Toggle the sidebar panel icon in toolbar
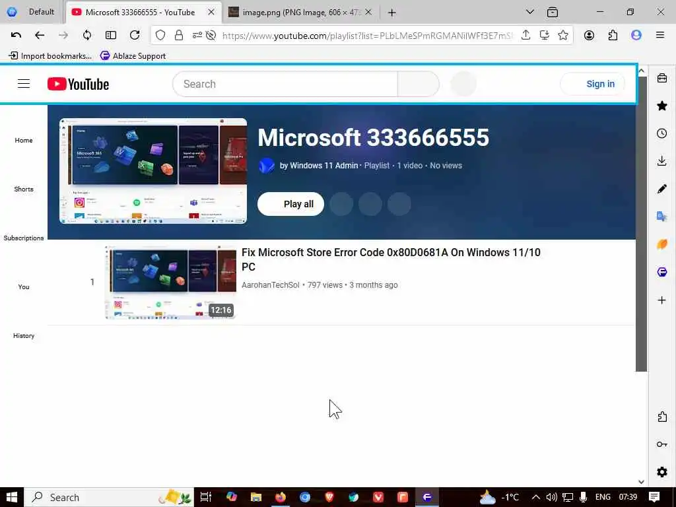Screen dimensions: 676x507 111,36
